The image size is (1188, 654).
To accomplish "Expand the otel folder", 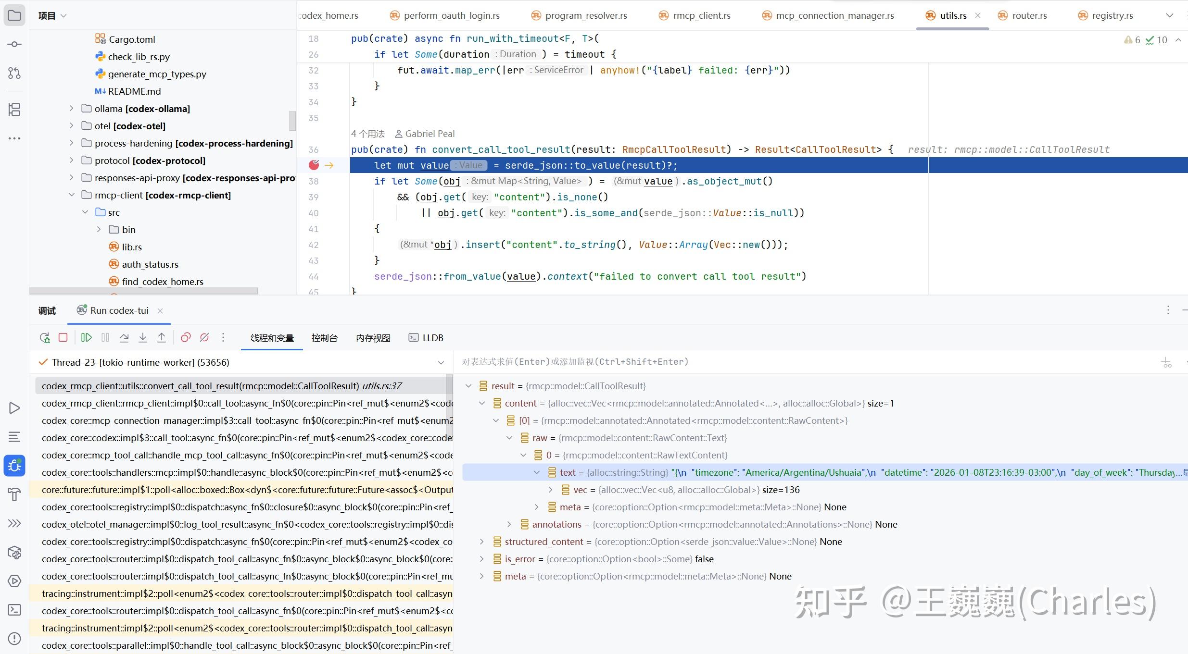I will (71, 126).
